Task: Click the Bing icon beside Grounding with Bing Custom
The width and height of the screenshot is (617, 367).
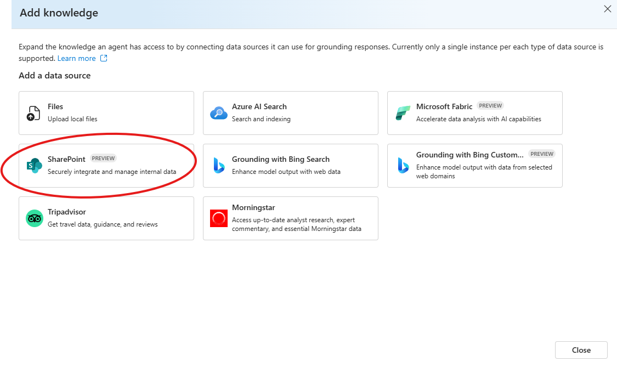Action: 403,165
